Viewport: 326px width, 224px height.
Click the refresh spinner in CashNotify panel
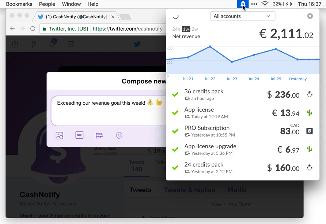(x=176, y=16)
